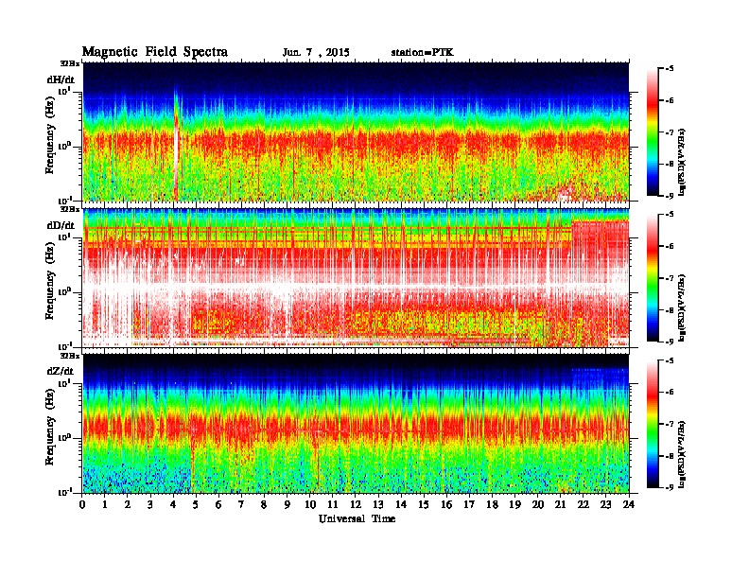Click the "-6" value on dZ/dt color bar
The width and height of the screenshot is (749, 579).
[x=670, y=393]
